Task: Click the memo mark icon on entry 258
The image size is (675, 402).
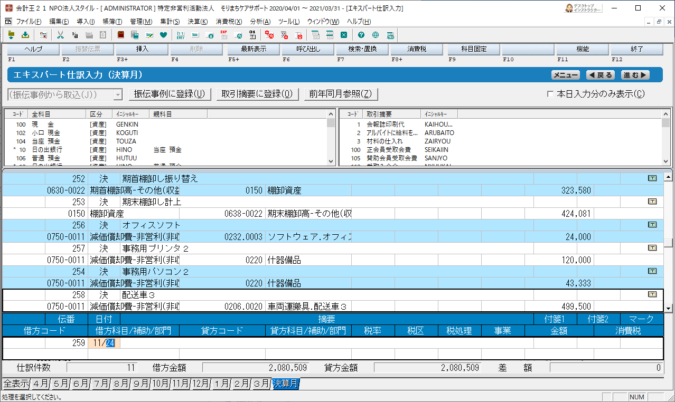Action: 652,294
